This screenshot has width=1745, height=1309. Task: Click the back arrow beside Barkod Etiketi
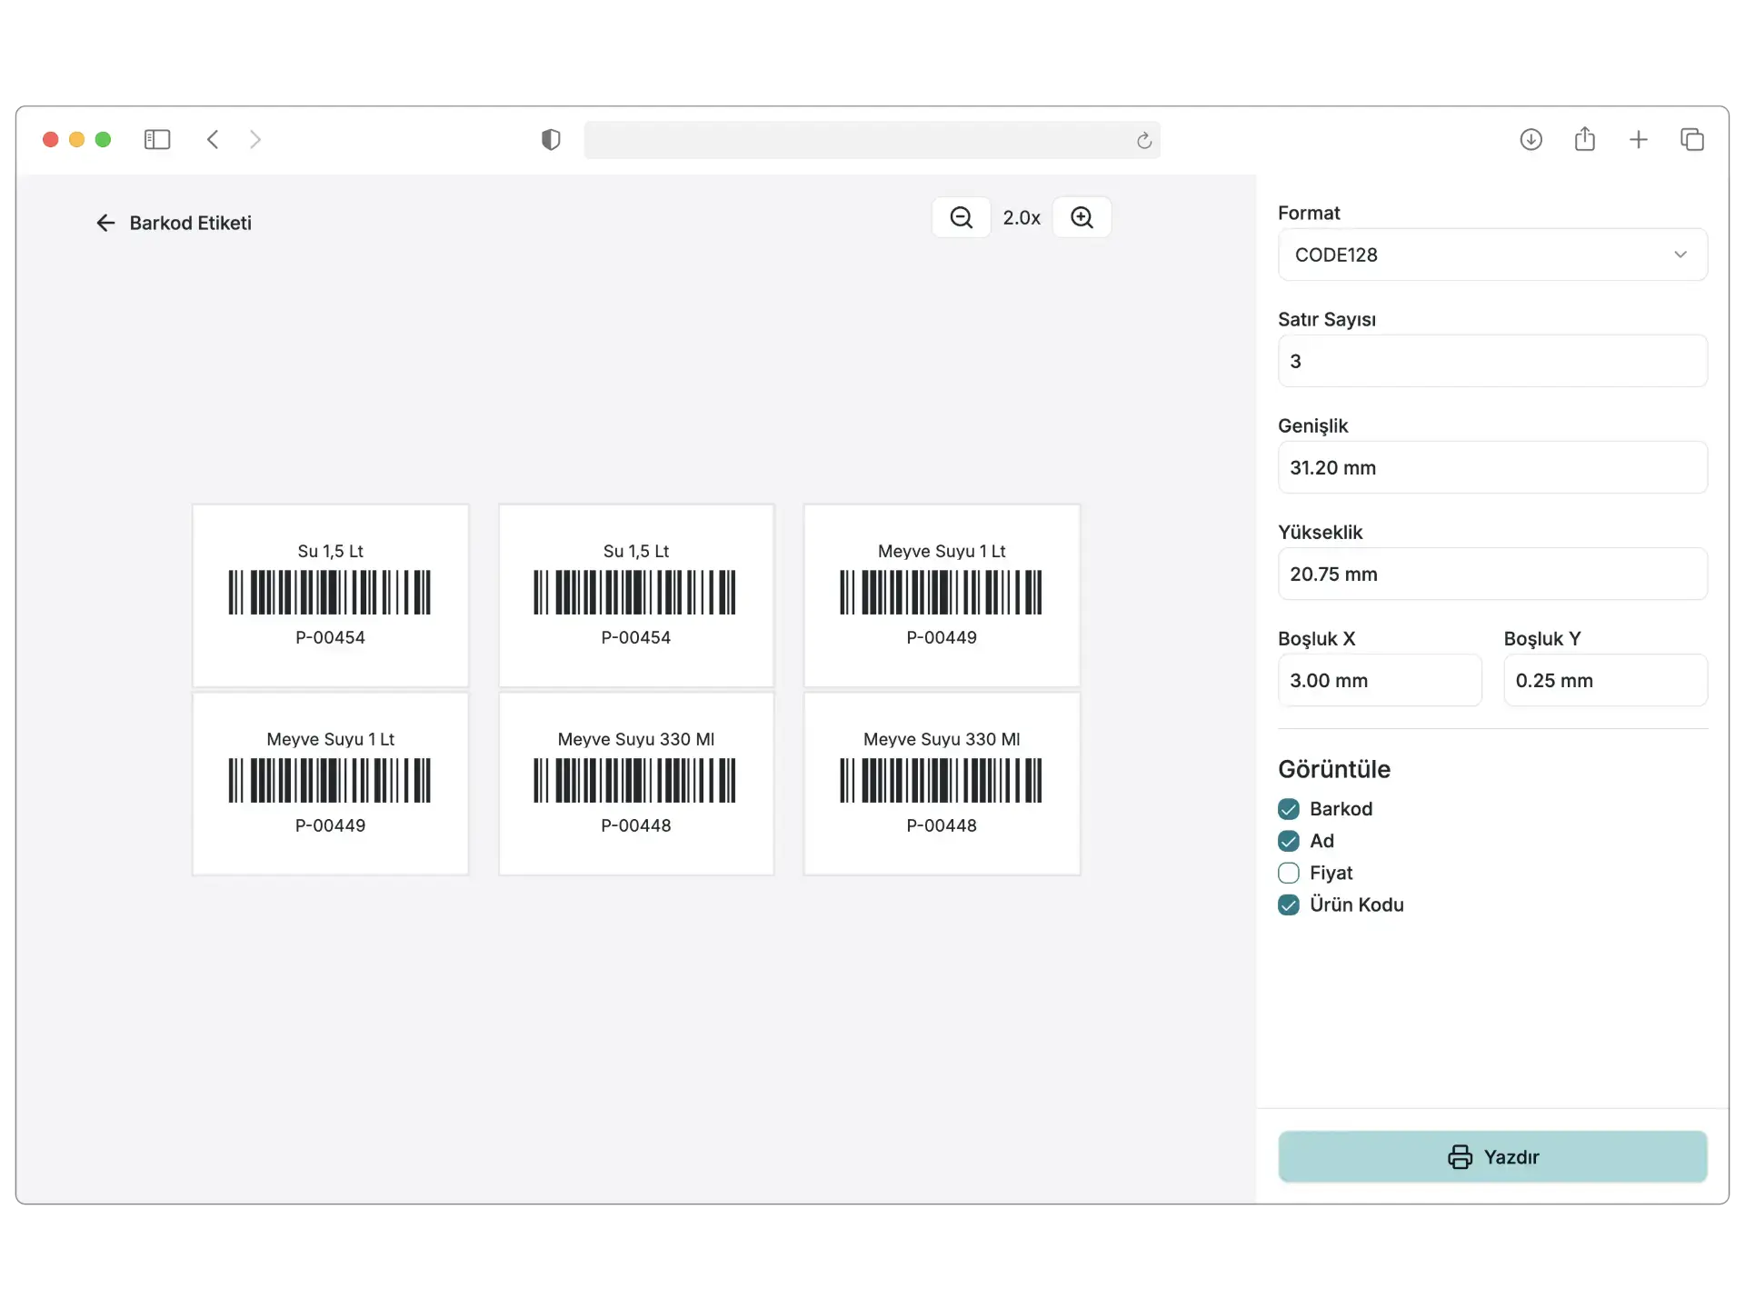coord(105,223)
